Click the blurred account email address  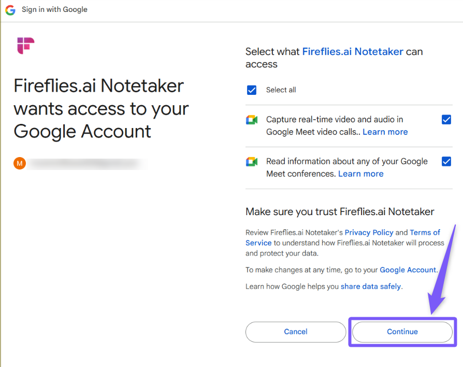point(85,164)
